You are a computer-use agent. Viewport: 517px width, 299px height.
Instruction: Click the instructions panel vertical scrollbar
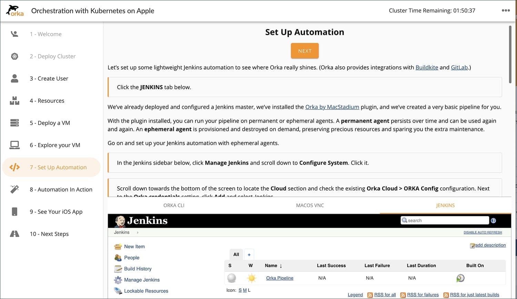(510, 54)
